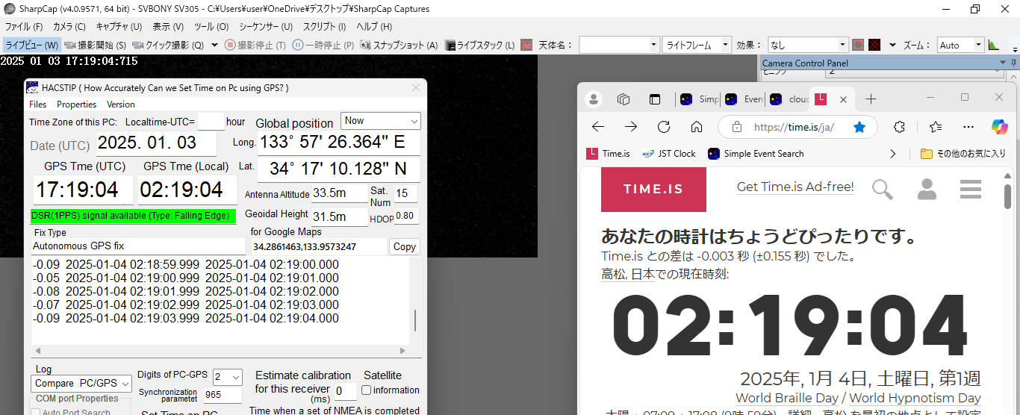Open the Edge extensions puzzle icon

pos(900,127)
